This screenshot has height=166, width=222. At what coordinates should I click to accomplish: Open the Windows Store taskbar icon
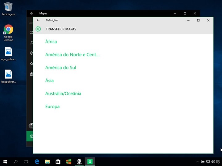point(58,161)
